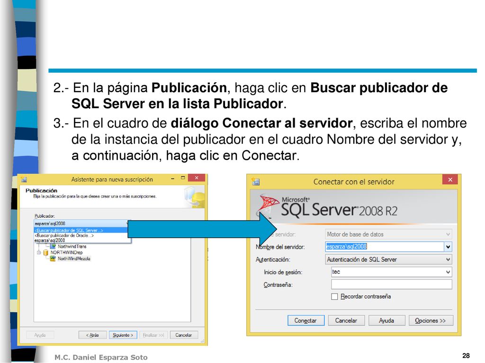Click the NorthWindMezcla publication icon
This screenshot has width=485, height=363.
coord(53,259)
